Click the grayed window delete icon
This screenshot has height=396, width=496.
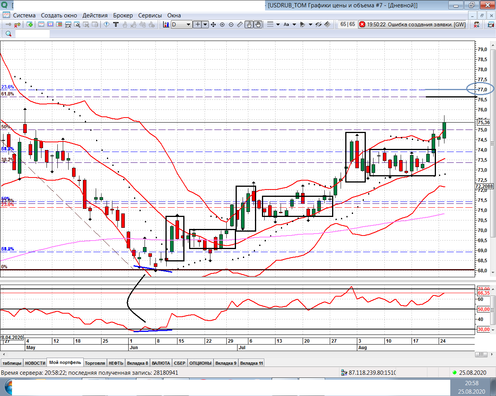86,24
